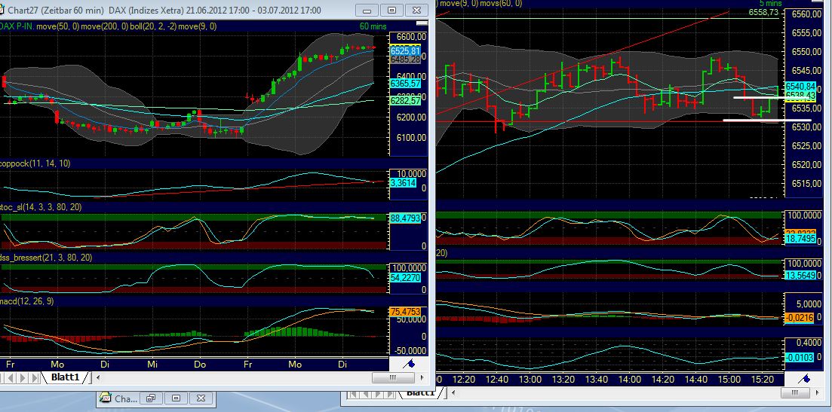Image resolution: width=832 pixels, height=412 pixels.
Task: Click the 6560,00 axis label in 5 mins chart
Action: (807, 14)
